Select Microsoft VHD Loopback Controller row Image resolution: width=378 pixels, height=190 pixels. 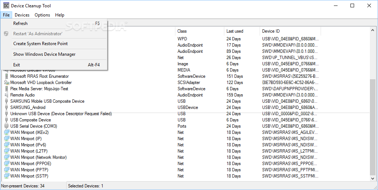(41, 83)
